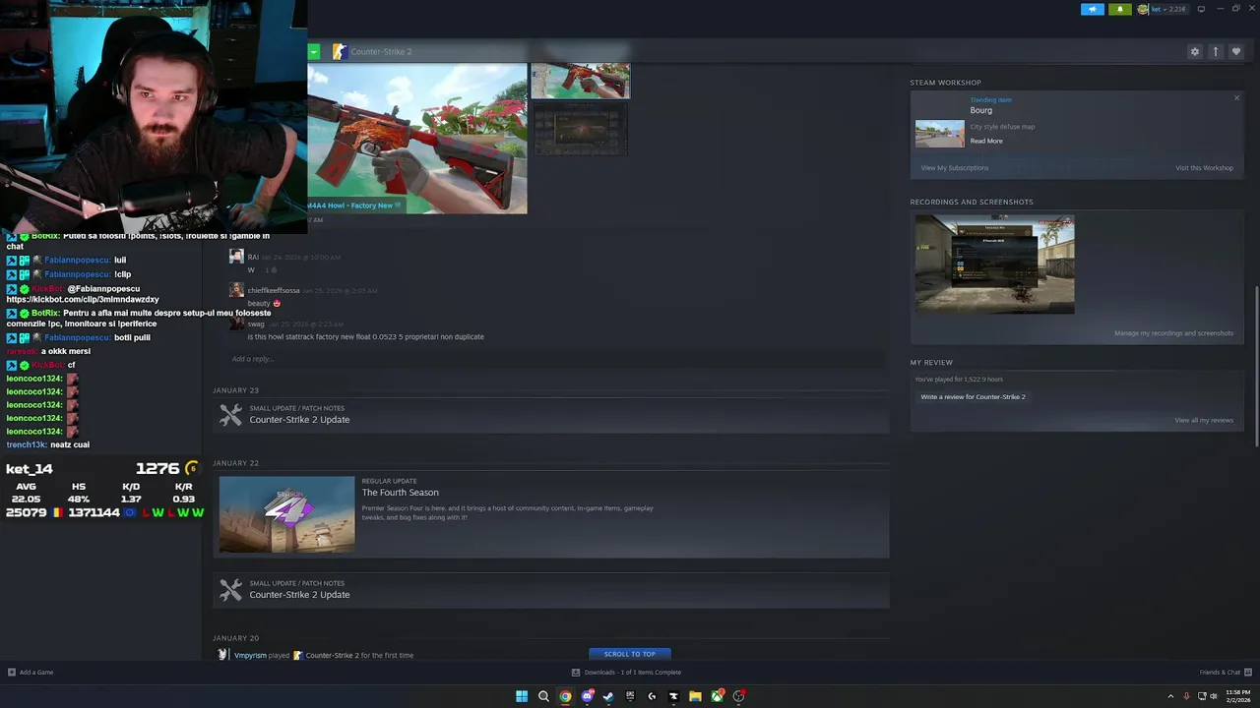The height and width of the screenshot is (708, 1260).
Task: Open Windows taskbar search
Action: click(543, 696)
